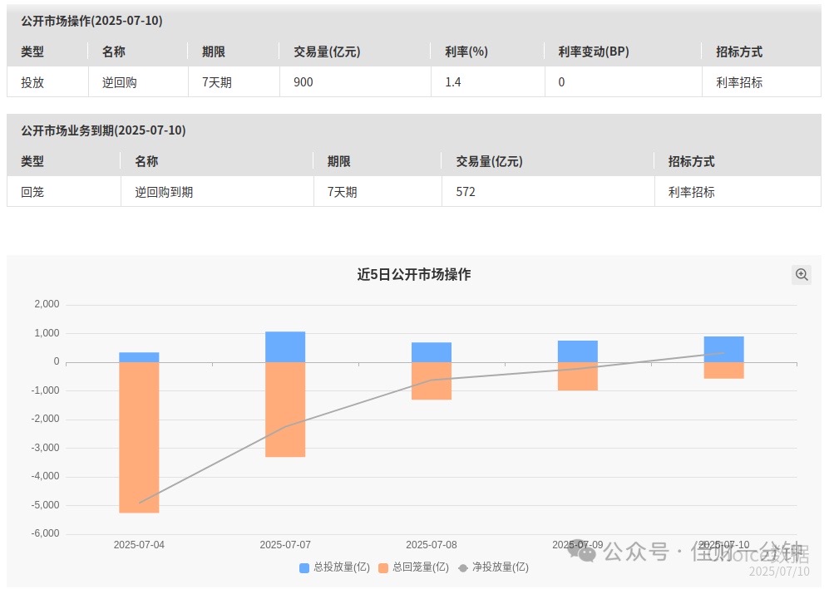Click the 利率变动(BP) column header

[x=594, y=52]
